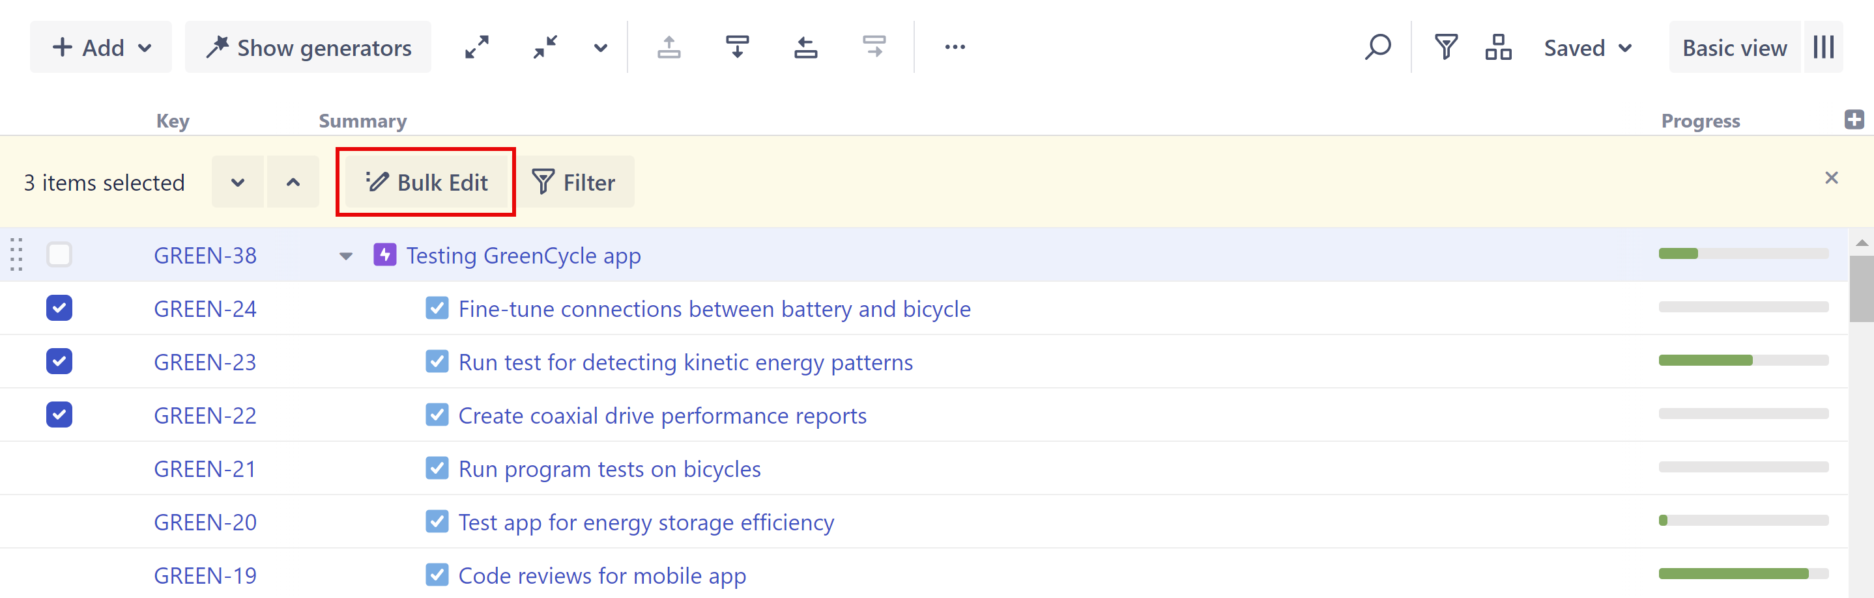Open the toolbar filter funnel icon
The image size is (1874, 598).
coord(1445,48)
